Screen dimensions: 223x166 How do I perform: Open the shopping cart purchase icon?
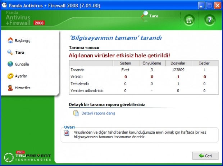click(189, 20)
